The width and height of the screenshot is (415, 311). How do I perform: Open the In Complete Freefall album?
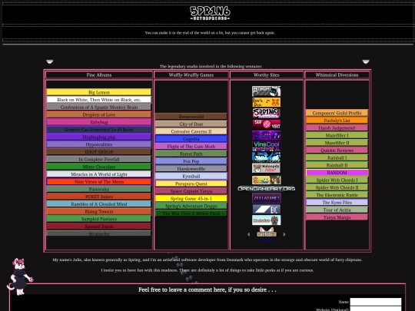(99, 159)
